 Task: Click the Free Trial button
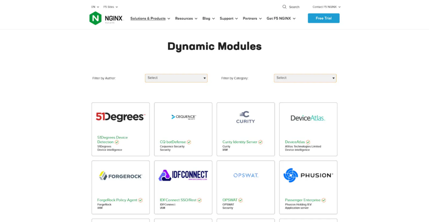tap(324, 18)
